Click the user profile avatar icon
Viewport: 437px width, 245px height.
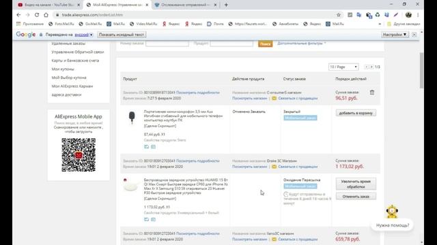(408, 15)
